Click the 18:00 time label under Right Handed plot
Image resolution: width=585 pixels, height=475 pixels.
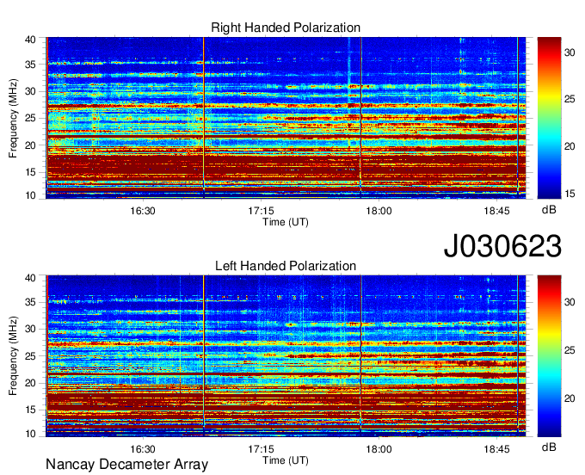(x=379, y=211)
